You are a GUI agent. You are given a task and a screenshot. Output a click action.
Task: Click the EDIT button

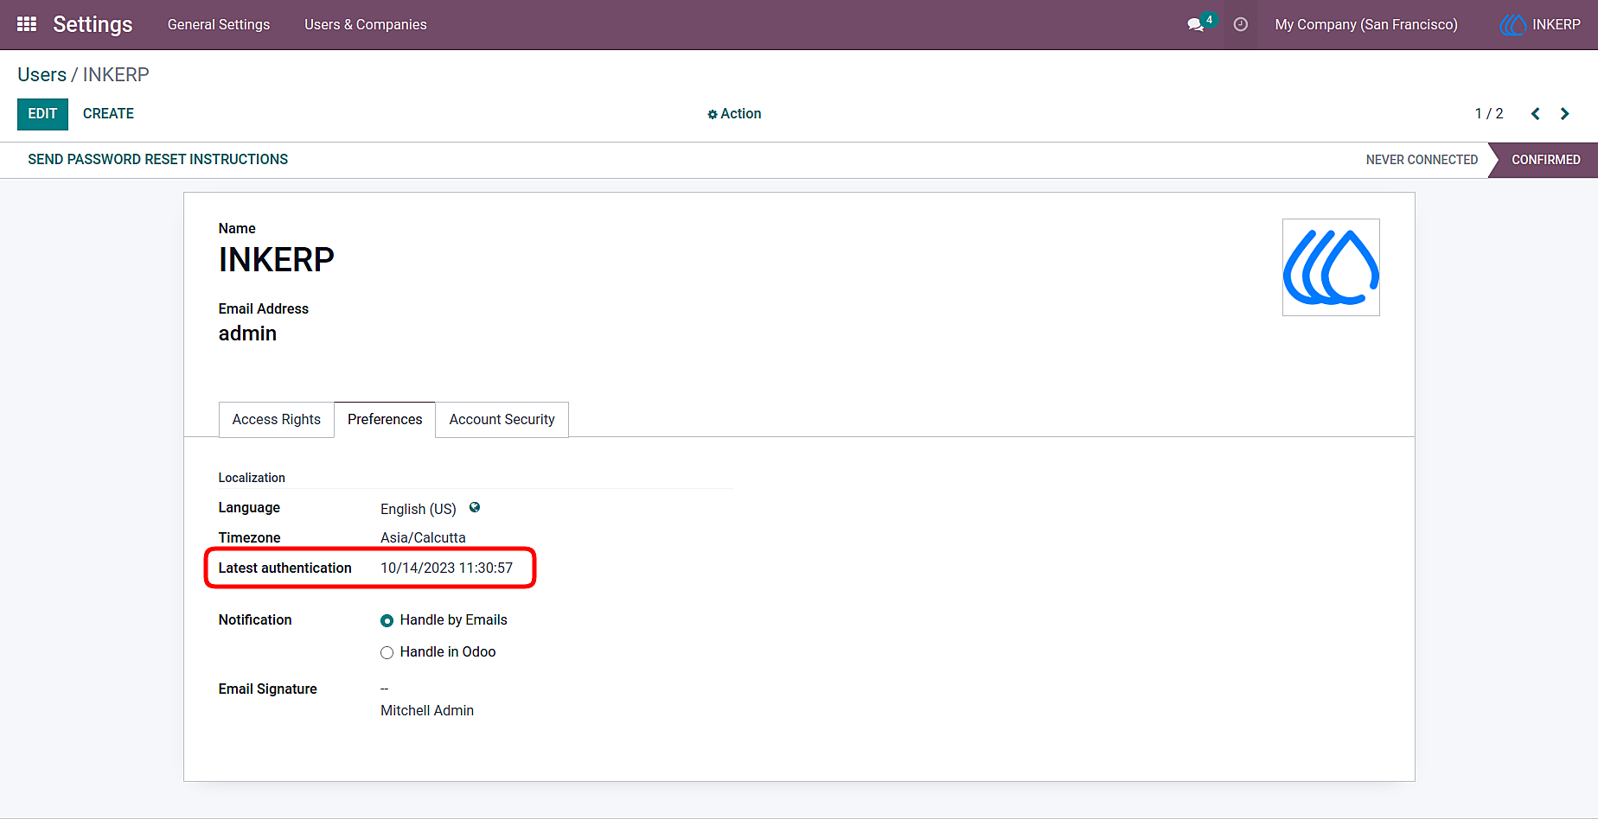[42, 114]
